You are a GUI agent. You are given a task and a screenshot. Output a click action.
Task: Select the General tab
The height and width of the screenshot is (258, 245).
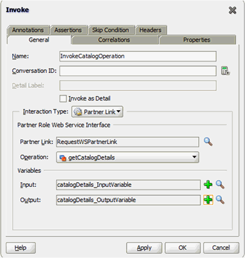(39, 40)
